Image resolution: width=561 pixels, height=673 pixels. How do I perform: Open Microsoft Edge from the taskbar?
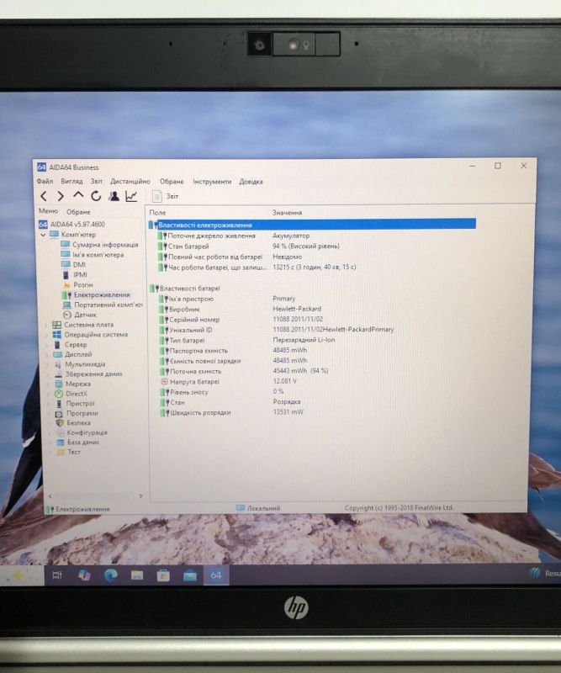click(x=111, y=575)
